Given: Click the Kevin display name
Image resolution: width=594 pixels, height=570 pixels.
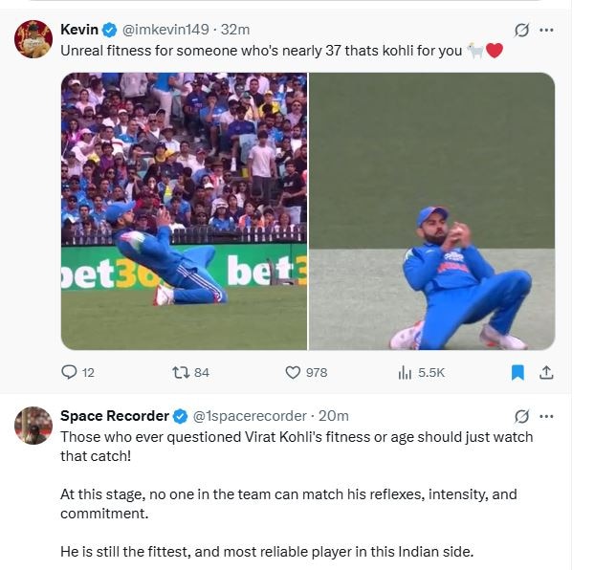Looking at the screenshot, I should click(79, 30).
